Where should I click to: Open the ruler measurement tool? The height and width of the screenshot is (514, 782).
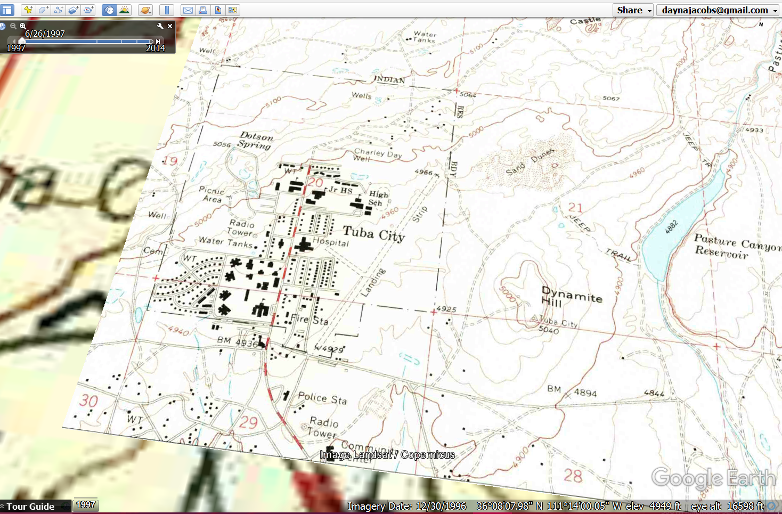[x=167, y=10]
